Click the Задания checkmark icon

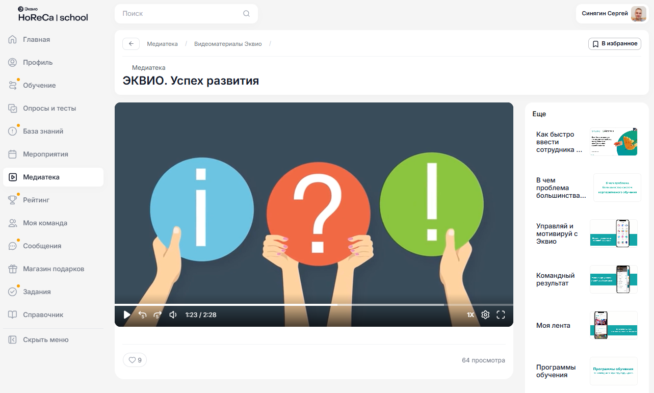point(13,292)
